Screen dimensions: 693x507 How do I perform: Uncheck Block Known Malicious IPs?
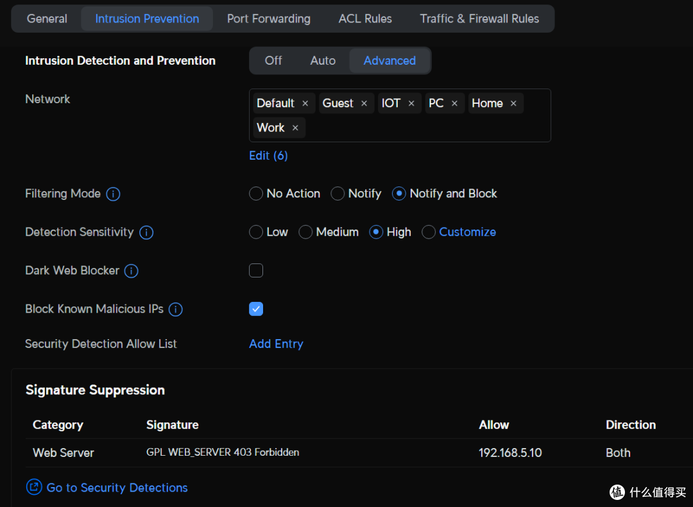click(256, 309)
